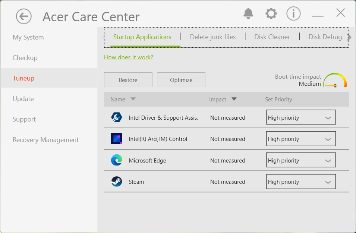The width and height of the screenshot is (356, 233).
Task: Click the info circle icon
Action: pos(293,14)
